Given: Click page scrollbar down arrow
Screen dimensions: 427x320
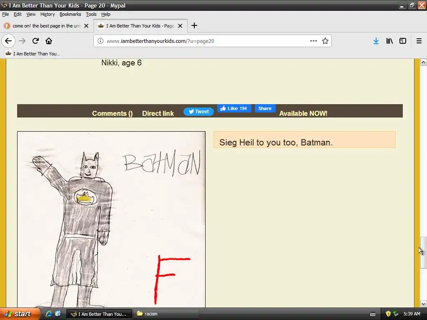Looking at the screenshot, I should pyautogui.click(x=424, y=304).
